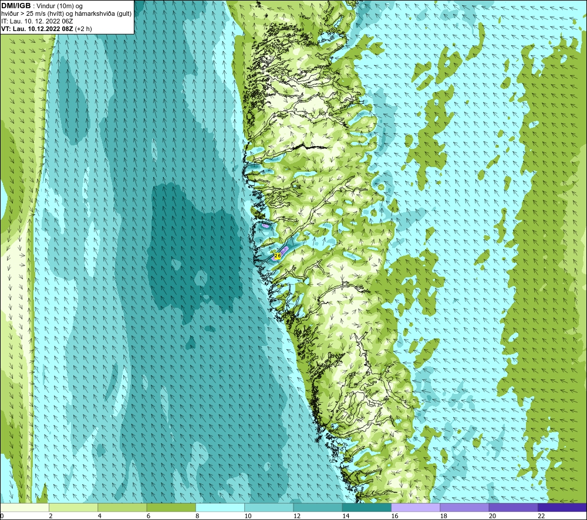
Task: Click the green 4–6 m/s legend swatch
Action: 123,507
